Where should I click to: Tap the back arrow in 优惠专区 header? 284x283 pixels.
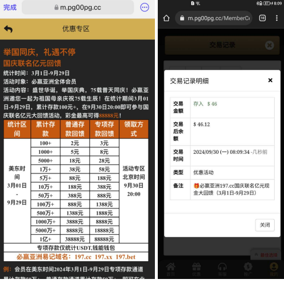pos(8,29)
